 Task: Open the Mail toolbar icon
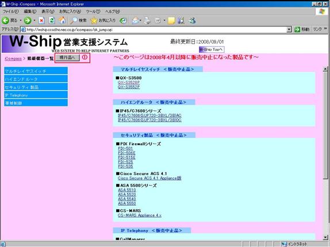click(135, 20)
